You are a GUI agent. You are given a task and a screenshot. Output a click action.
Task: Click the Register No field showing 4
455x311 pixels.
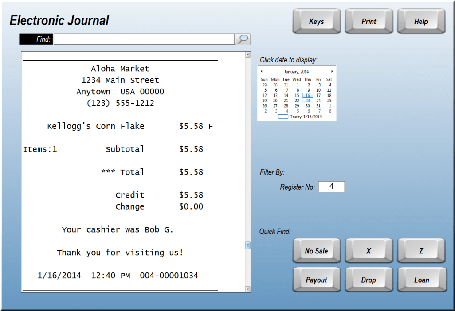[331, 187]
